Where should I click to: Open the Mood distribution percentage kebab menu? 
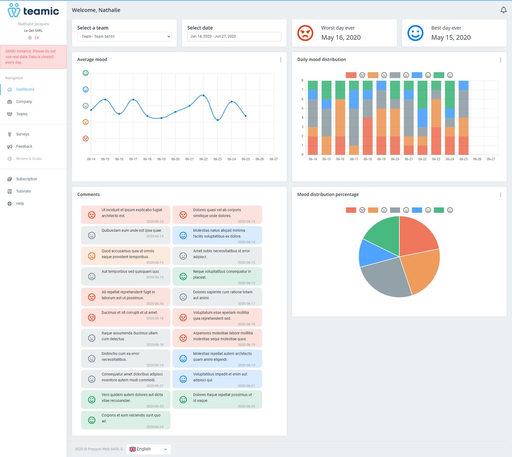(500, 195)
